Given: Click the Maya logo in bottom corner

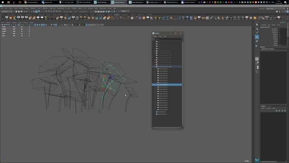Looking at the screenshot, I should pyautogui.click(x=257, y=160).
